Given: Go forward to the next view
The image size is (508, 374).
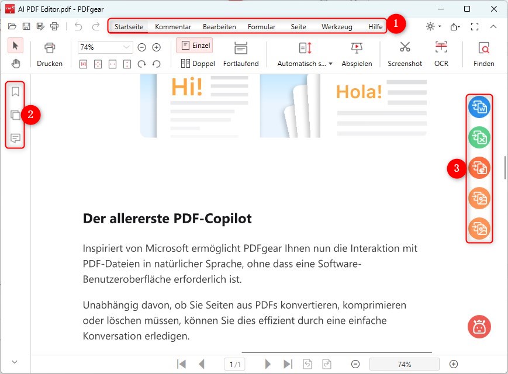Looking at the screenshot, I should (327, 364).
